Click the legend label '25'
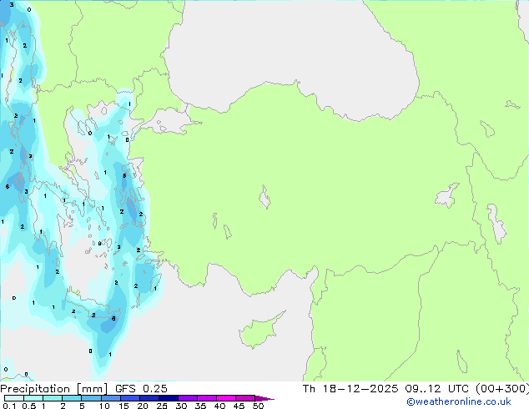This screenshot has width=529, height=409. pyautogui.click(x=162, y=406)
